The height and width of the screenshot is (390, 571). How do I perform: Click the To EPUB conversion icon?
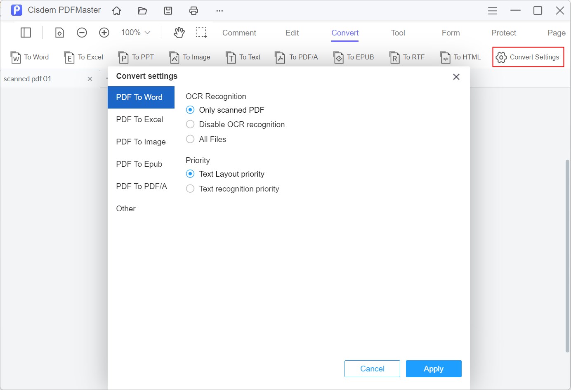pyautogui.click(x=338, y=57)
